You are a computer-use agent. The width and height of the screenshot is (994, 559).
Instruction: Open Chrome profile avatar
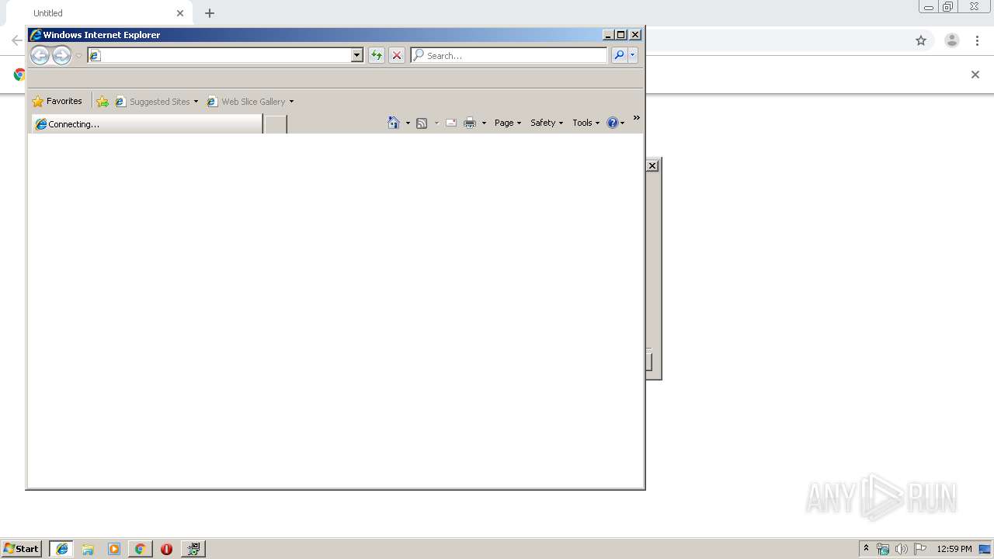tap(952, 40)
